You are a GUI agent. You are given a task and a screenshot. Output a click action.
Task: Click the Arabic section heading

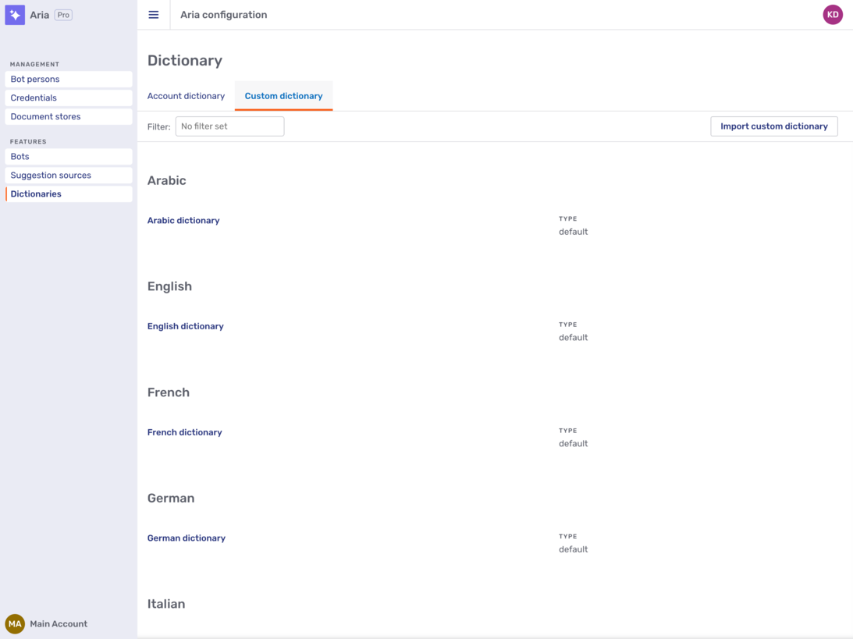[166, 180]
